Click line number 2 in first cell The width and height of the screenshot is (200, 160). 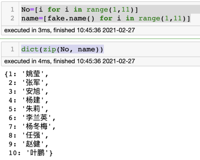coord(12,18)
